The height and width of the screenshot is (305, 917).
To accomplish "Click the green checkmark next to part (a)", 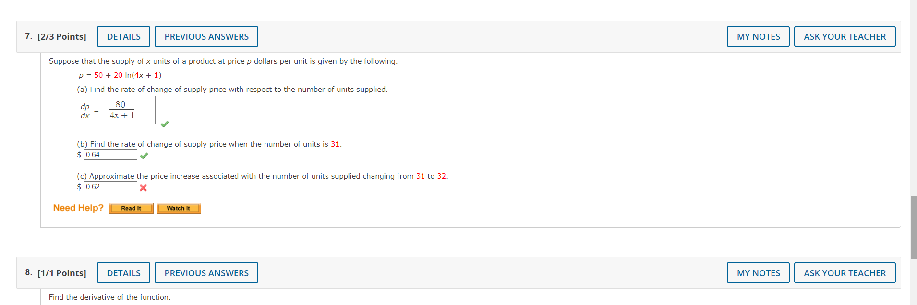I will 165,124.
